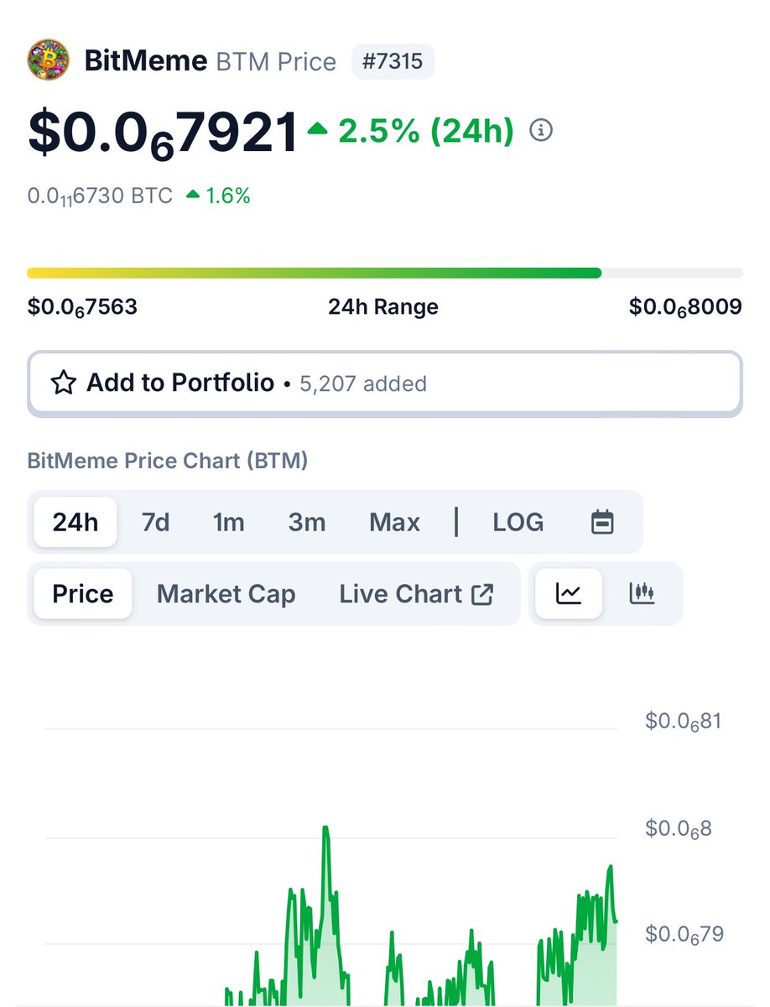770x1007 pixels.
Task: Open the calendar date range picker
Action: (603, 522)
